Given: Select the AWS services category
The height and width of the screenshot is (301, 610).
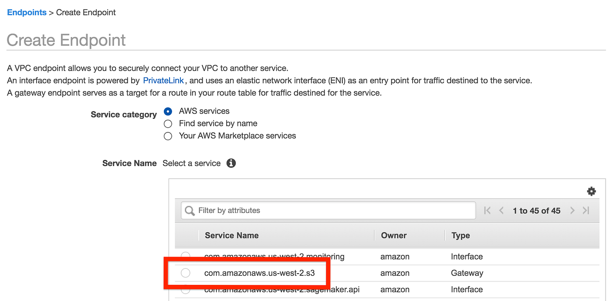Looking at the screenshot, I should [168, 111].
